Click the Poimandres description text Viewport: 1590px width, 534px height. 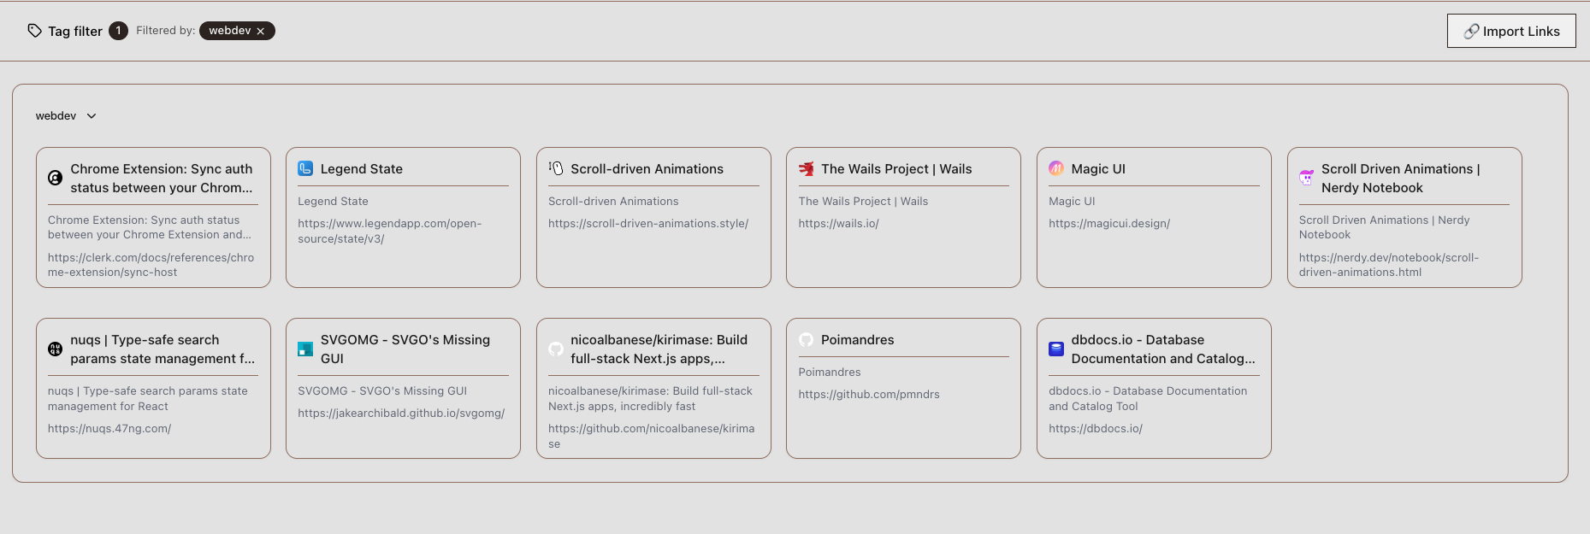click(x=830, y=373)
